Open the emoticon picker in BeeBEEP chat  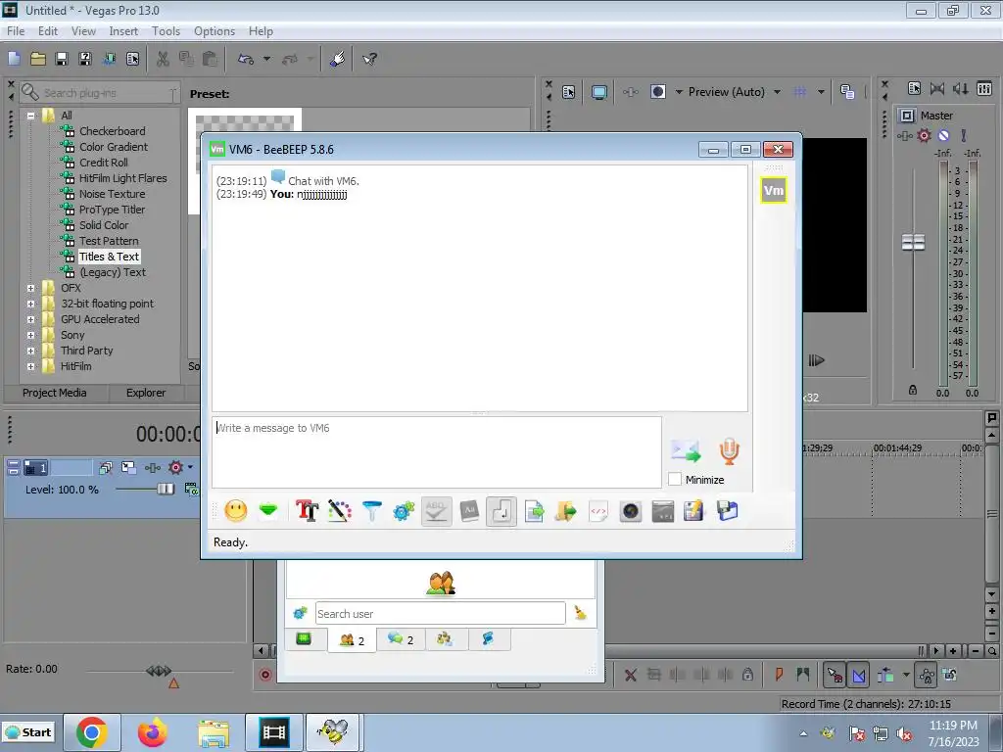[x=236, y=511]
